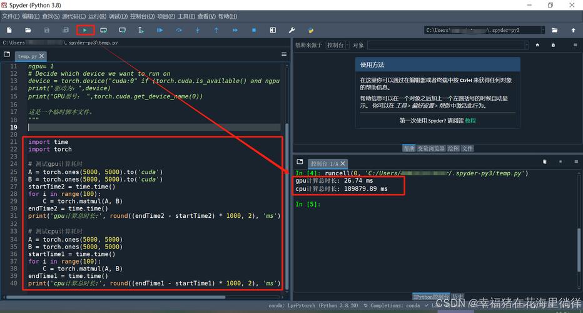
Task: Switch to the 变量浏览器 tab
Action: pos(430,148)
